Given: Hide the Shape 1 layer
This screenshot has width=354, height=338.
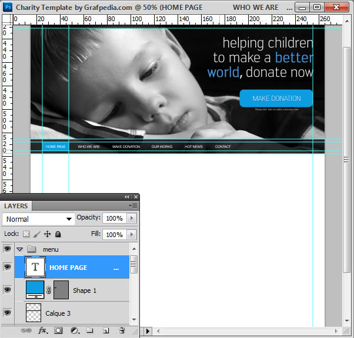Looking at the screenshot, I should 7,289.
